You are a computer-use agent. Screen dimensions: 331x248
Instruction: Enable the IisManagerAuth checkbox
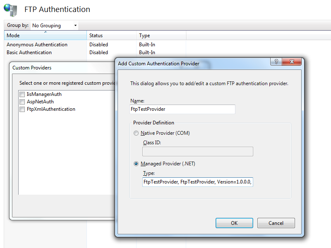point(22,94)
